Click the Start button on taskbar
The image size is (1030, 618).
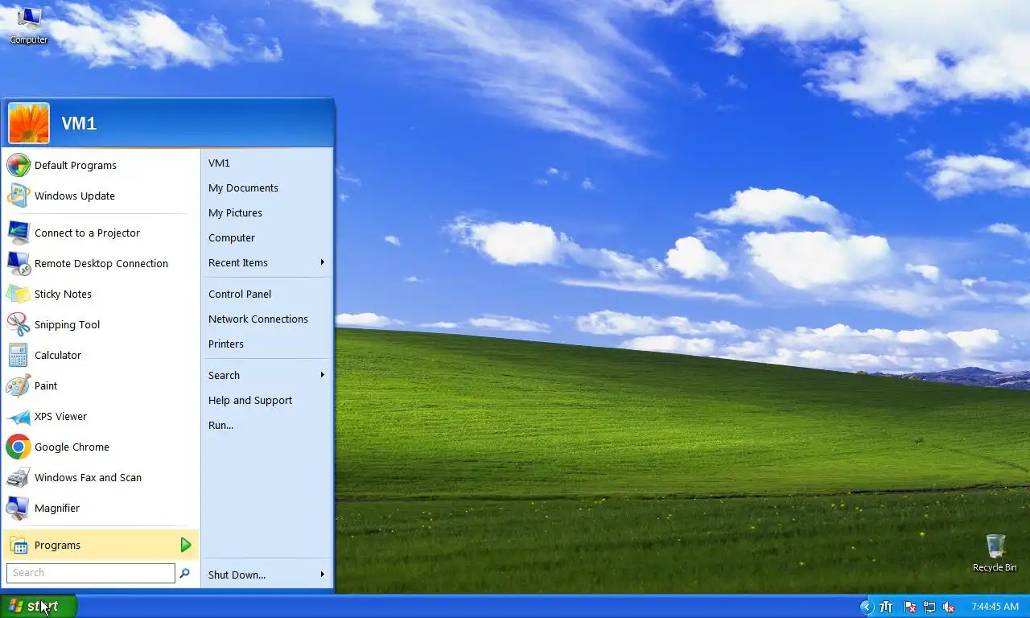pos(38,606)
